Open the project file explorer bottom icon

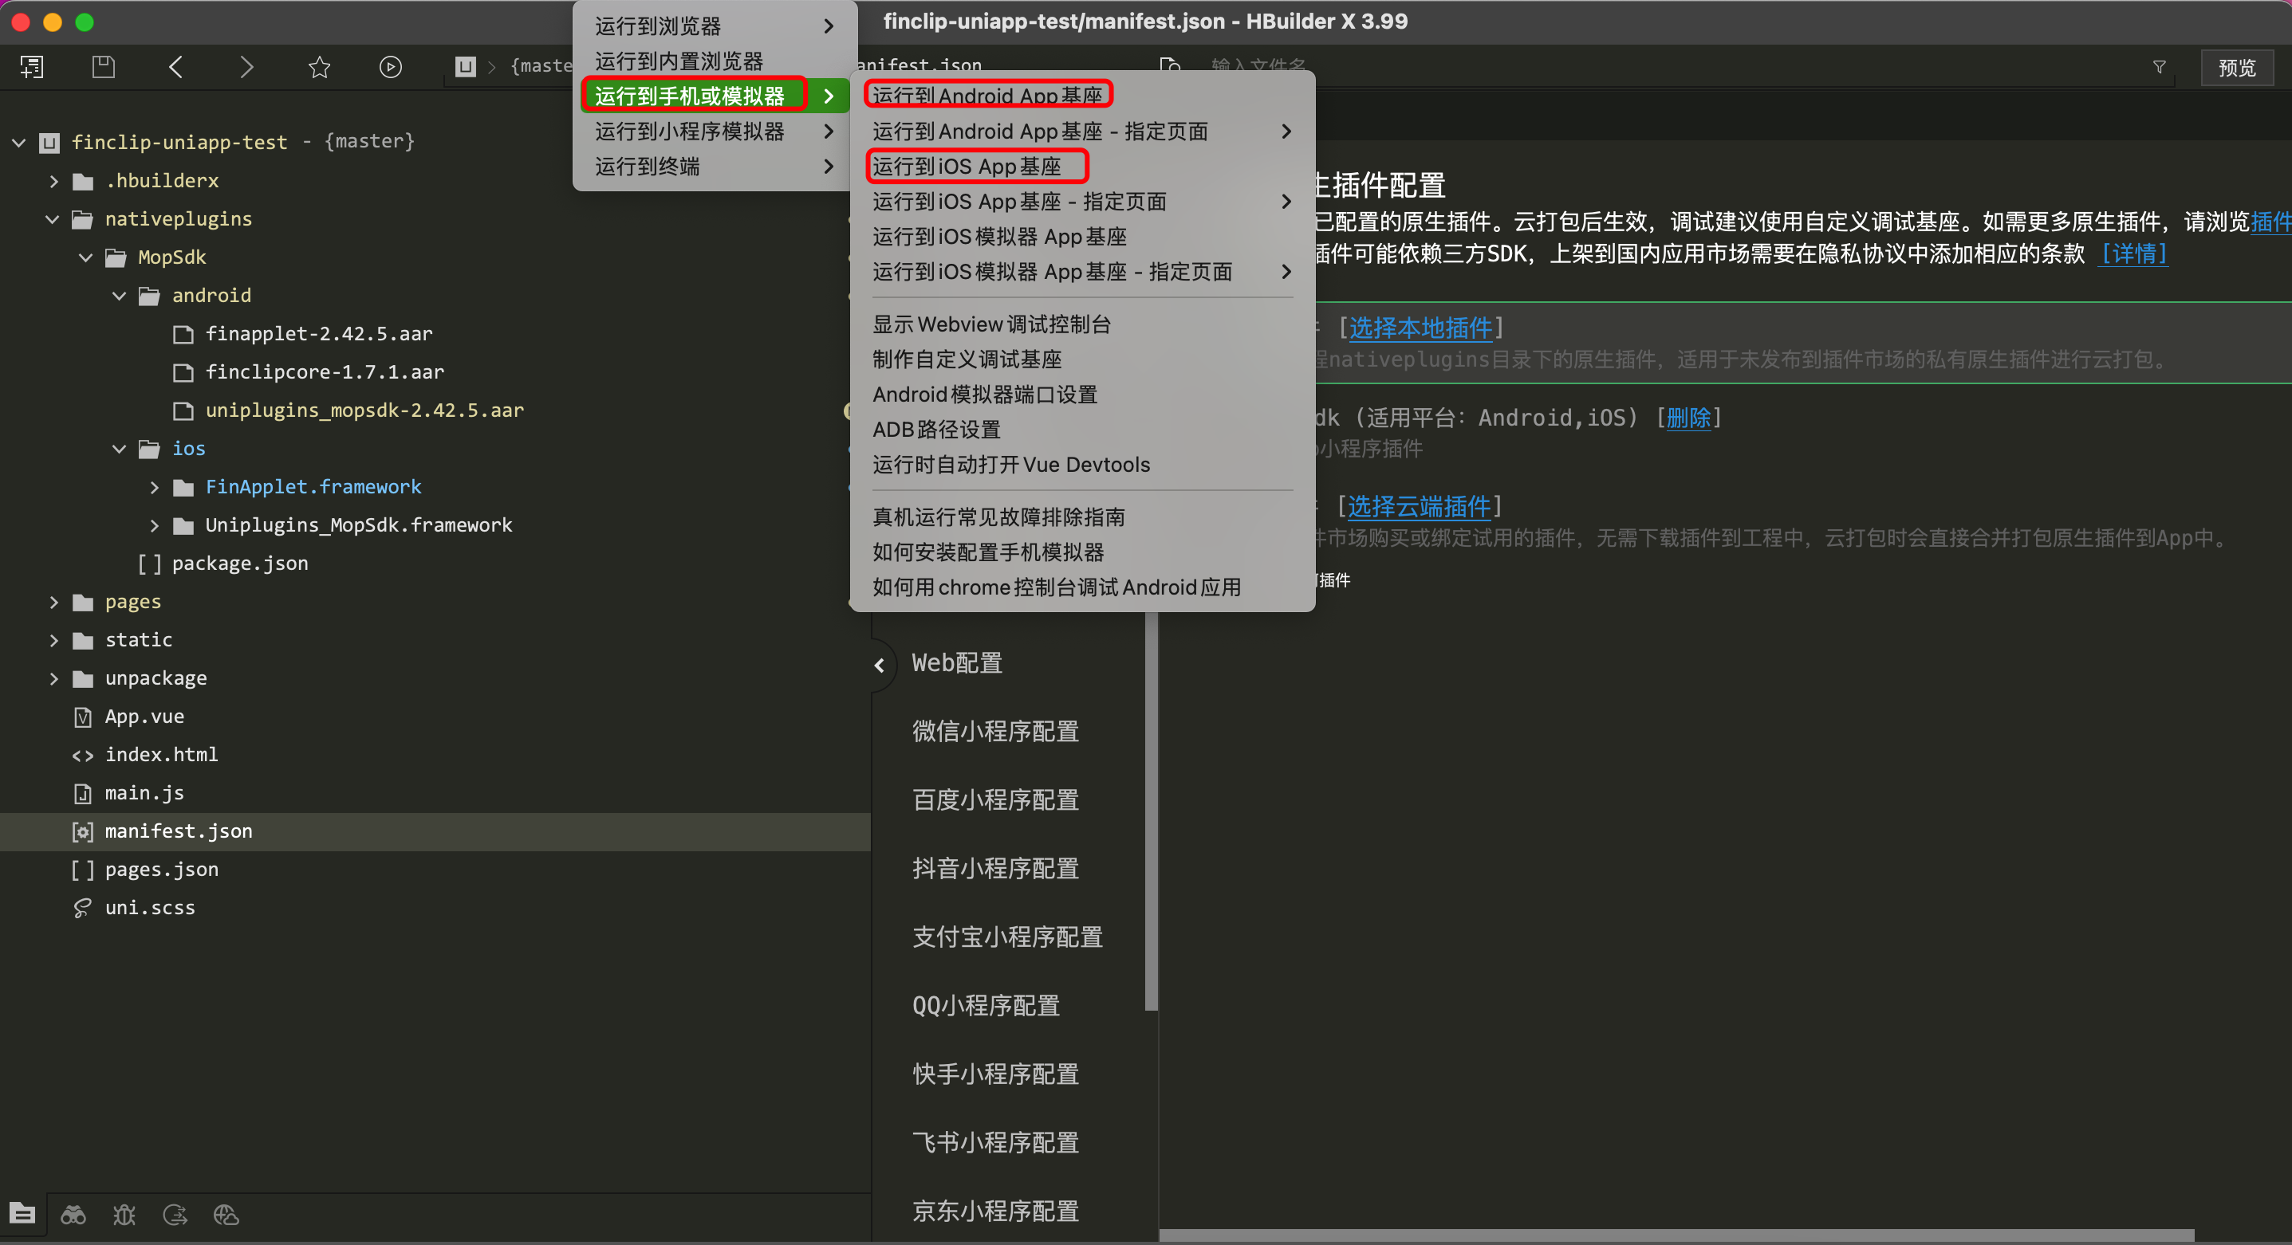pyautogui.click(x=22, y=1214)
